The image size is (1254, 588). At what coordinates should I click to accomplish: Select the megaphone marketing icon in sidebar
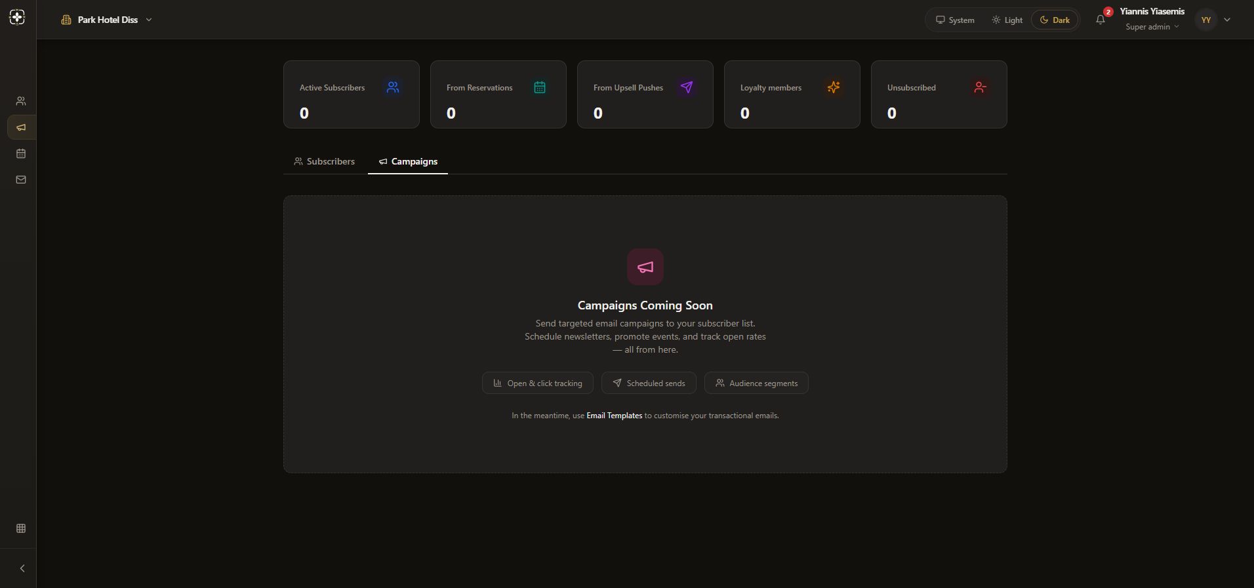click(x=21, y=127)
